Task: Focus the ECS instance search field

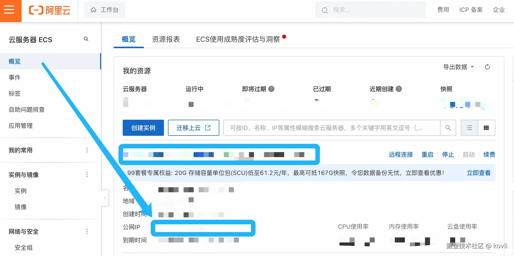Action: 332,128
